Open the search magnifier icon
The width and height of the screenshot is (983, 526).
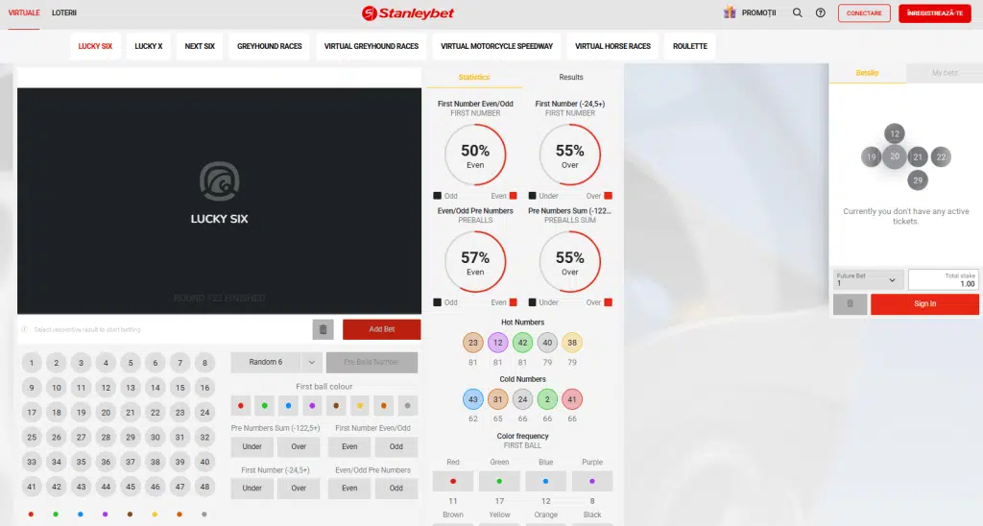tap(797, 12)
